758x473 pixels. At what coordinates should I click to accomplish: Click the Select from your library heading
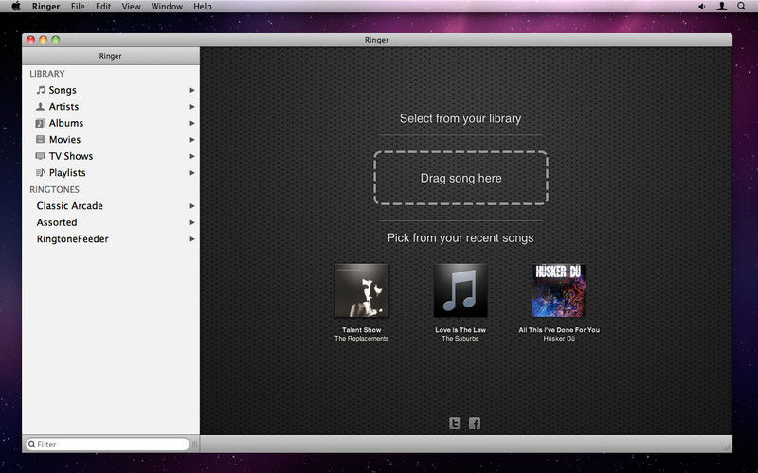pyautogui.click(x=460, y=118)
